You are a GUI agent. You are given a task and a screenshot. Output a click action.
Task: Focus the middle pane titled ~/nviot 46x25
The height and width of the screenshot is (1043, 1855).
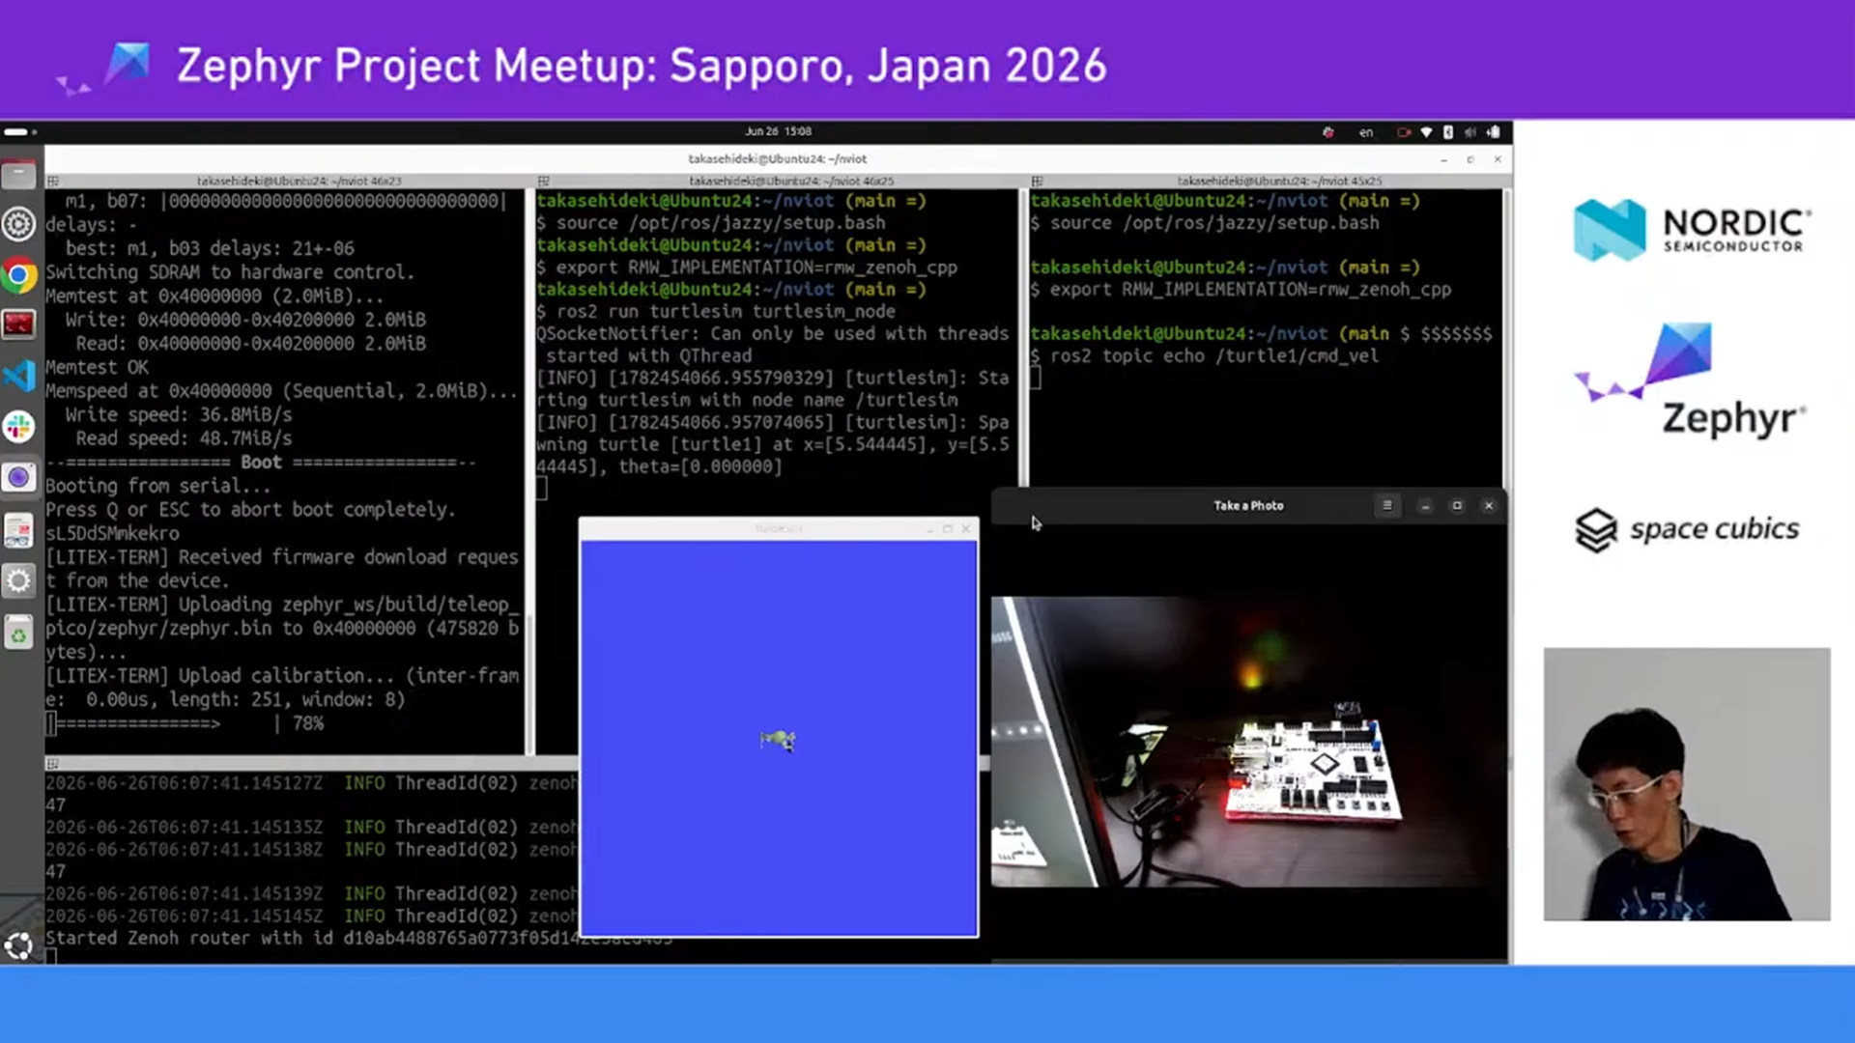pyautogui.click(x=791, y=181)
